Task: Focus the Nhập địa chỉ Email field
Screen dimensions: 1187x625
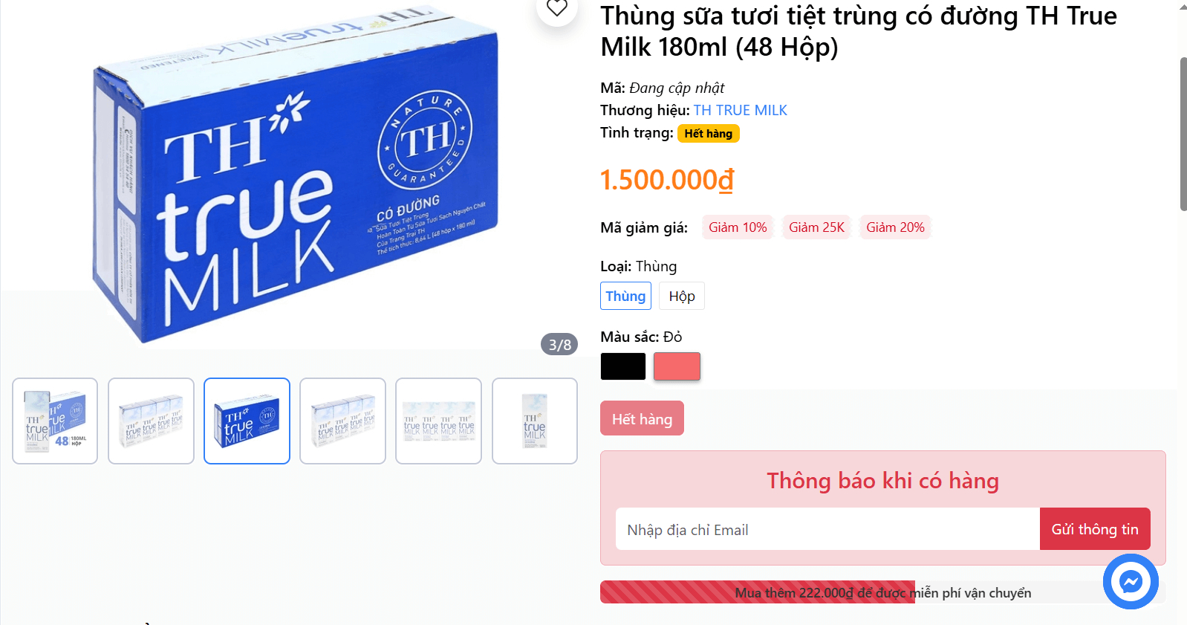Action: pyautogui.click(x=827, y=529)
